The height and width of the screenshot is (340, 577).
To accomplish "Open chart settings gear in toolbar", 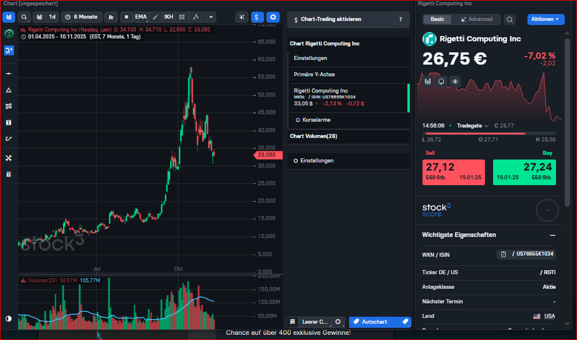I will coord(273,17).
